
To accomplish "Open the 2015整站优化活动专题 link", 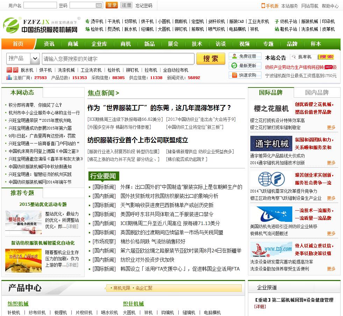I will (43, 204).
